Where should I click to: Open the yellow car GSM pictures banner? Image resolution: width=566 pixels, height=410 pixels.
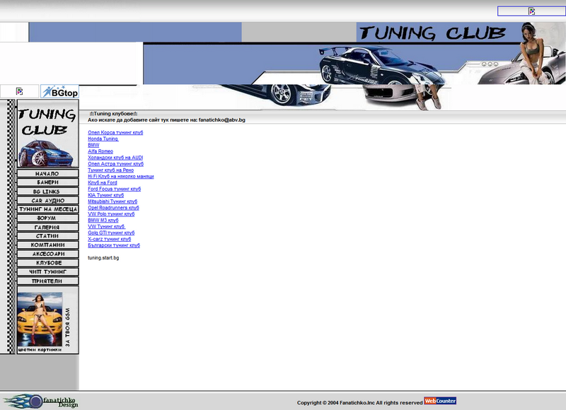click(x=47, y=320)
